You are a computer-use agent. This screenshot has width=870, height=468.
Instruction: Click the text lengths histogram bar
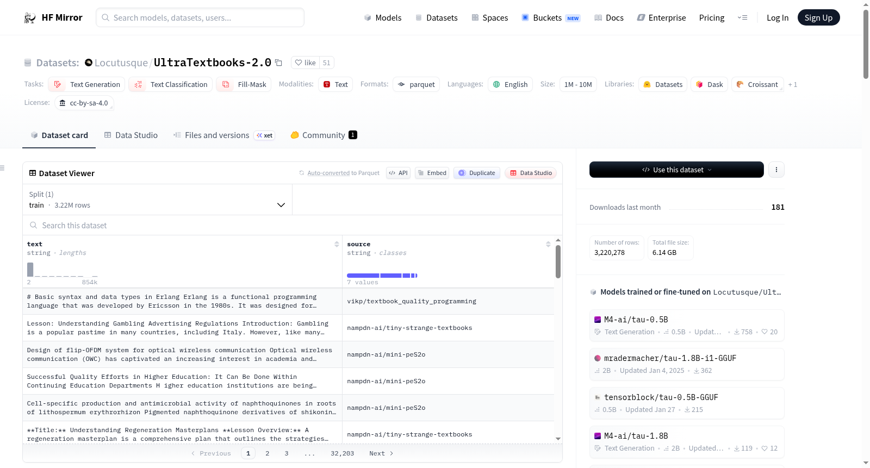pyautogui.click(x=30, y=270)
